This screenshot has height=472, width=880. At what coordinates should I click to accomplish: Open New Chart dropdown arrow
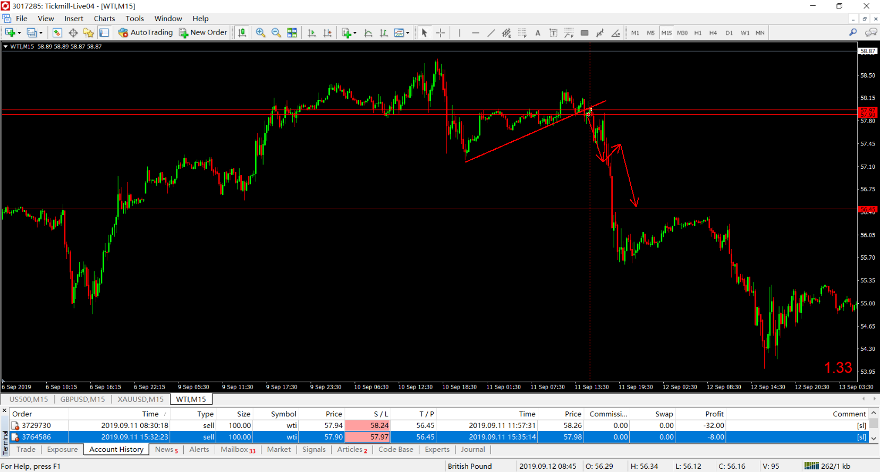coord(19,33)
